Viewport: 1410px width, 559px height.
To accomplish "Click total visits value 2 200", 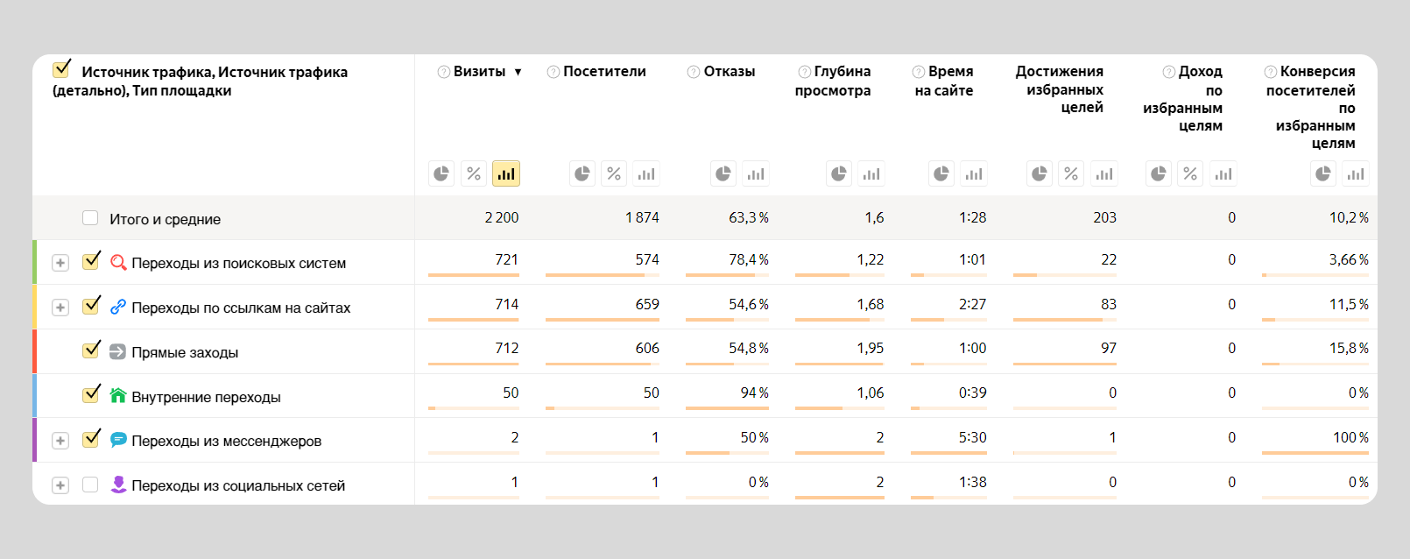I will [502, 217].
